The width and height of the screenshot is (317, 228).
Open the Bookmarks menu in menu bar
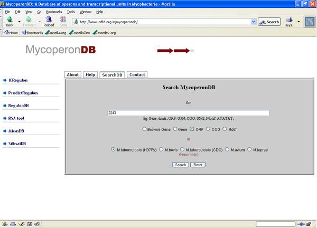click(53, 11)
